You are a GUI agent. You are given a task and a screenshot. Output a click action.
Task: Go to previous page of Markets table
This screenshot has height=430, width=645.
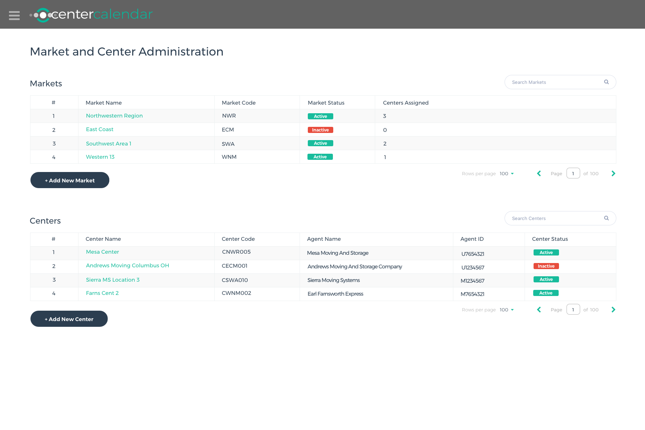point(539,173)
